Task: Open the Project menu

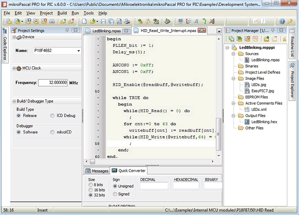Action: pos(46,13)
